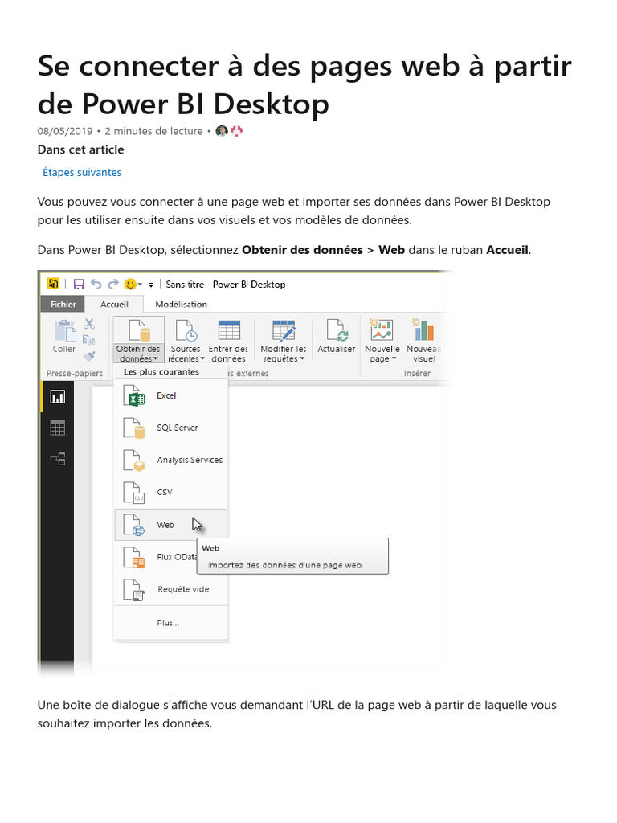Image resolution: width=617 pixels, height=823 pixels.
Task: Click the Copy icon in Presse-papiers
Action: pos(89,340)
